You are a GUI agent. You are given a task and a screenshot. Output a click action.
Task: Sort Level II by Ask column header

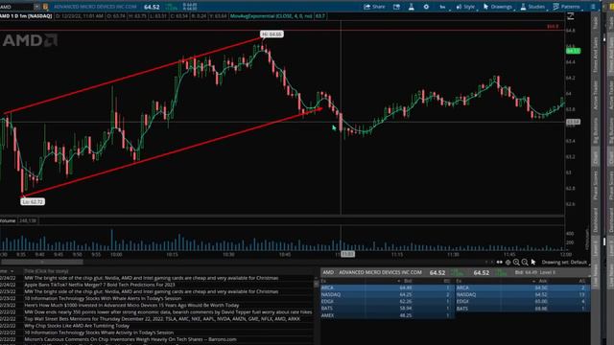click(x=543, y=281)
